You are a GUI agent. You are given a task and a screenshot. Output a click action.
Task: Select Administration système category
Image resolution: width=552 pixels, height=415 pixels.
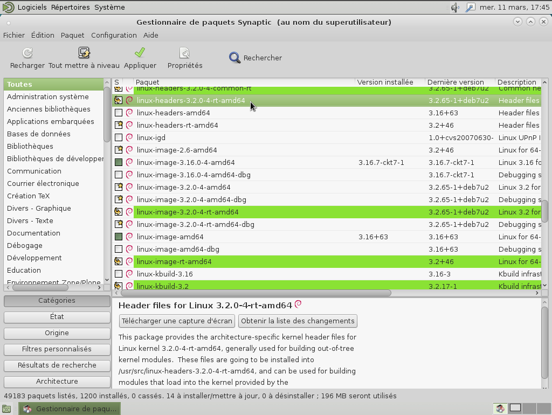pos(53,97)
